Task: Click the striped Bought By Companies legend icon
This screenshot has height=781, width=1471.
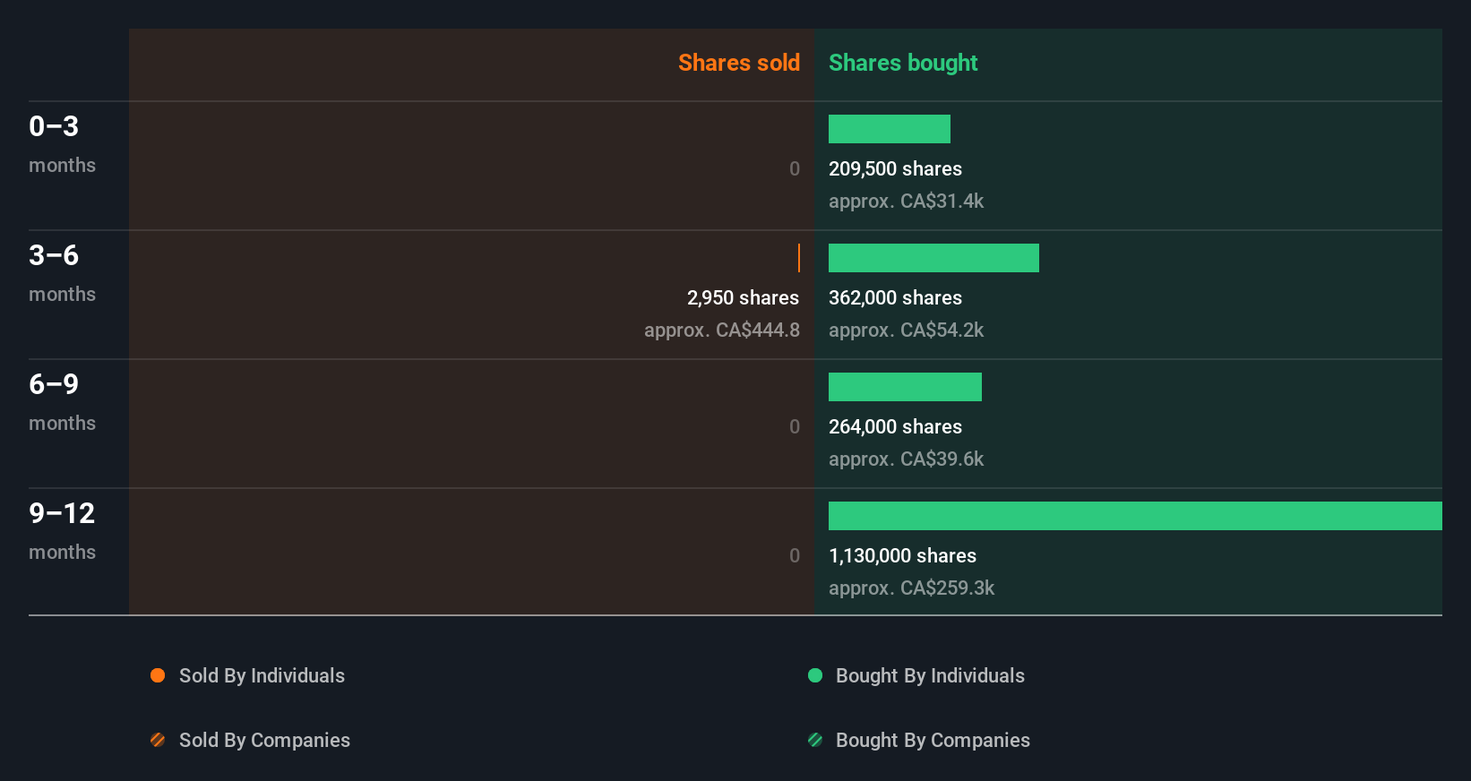Action: click(815, 740)
